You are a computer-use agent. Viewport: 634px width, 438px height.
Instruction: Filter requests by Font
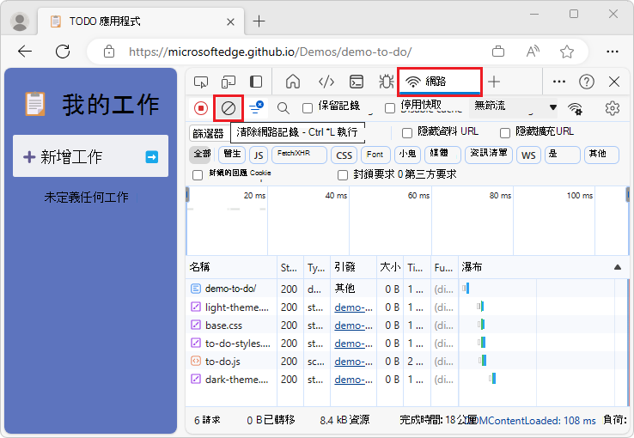(375, 155)
